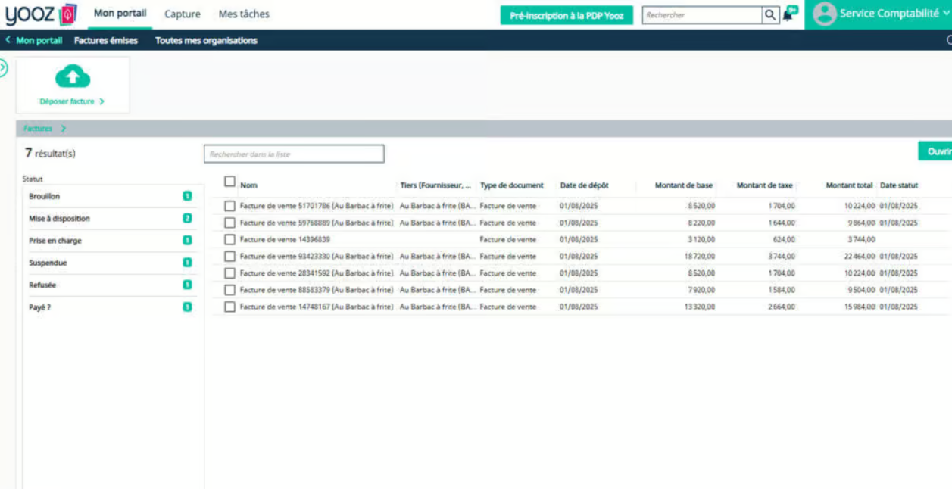This screenshot has width=952, height=489.
Task: Click the cloud upload icon
Action: [73, 76]
